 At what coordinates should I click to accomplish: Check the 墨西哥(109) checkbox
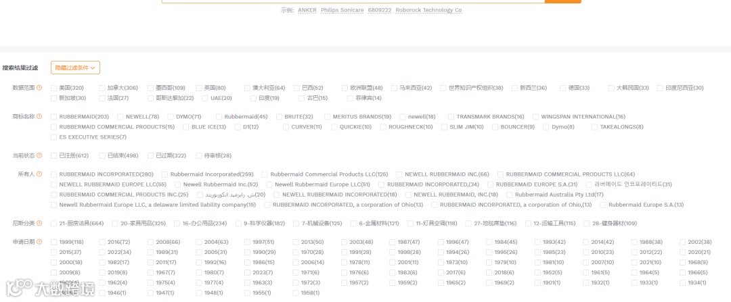150,88
